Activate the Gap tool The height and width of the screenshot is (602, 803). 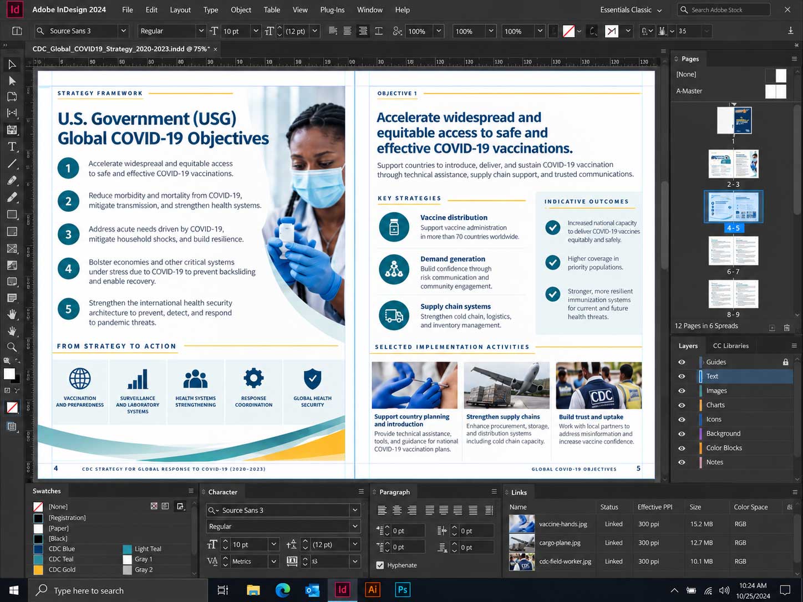pos(12,113)
